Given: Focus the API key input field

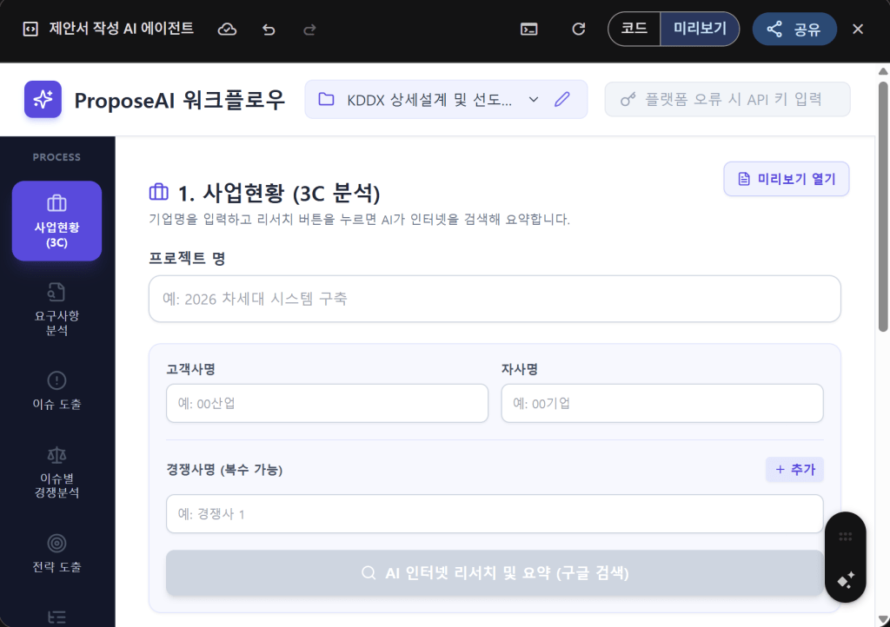Looking at the screenshot, I should [727, 99].
